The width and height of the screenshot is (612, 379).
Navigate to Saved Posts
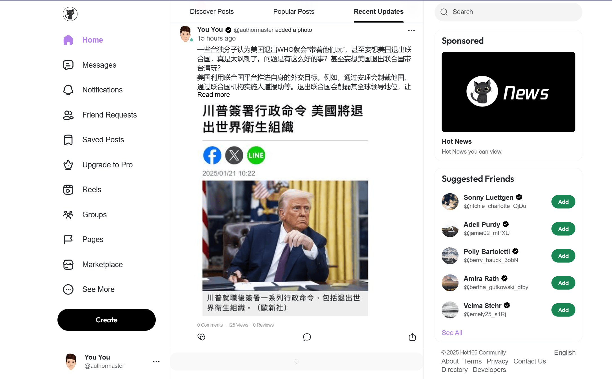click(x=103, y=140)
